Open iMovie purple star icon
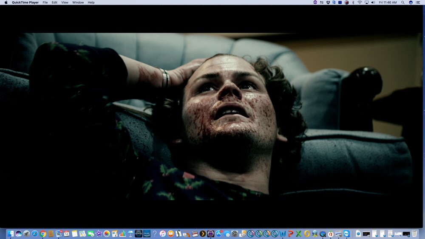The height and width of the screenshot is (239, 425). click(99, 233)
